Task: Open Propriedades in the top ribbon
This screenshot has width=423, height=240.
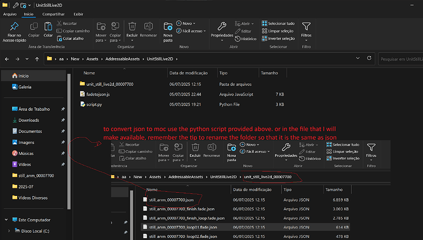Action: tap(222, 32)
